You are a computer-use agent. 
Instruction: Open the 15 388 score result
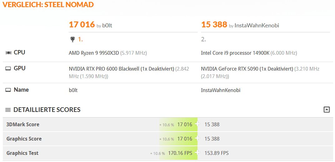pos(214,25)
